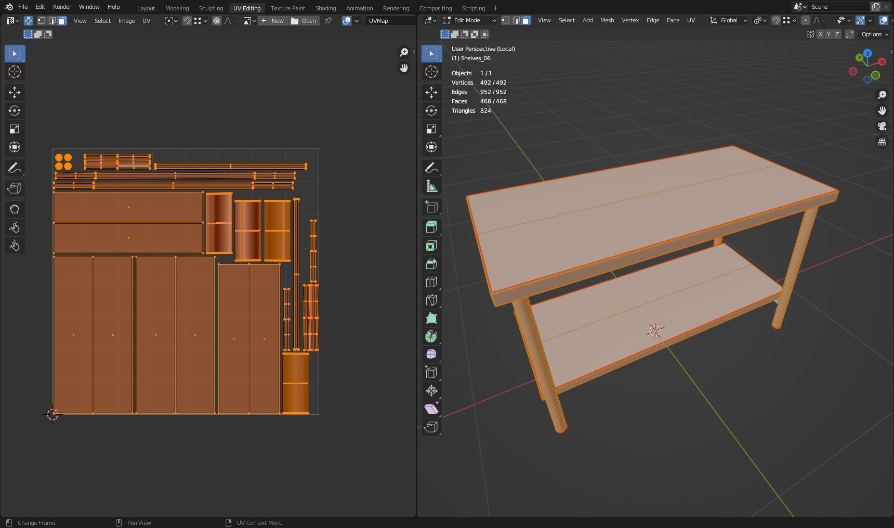
Task: Select the Smooth vertices tool
Action: (431, 354)
